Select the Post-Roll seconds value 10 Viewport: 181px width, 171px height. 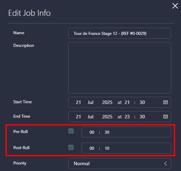click(107, 148)
